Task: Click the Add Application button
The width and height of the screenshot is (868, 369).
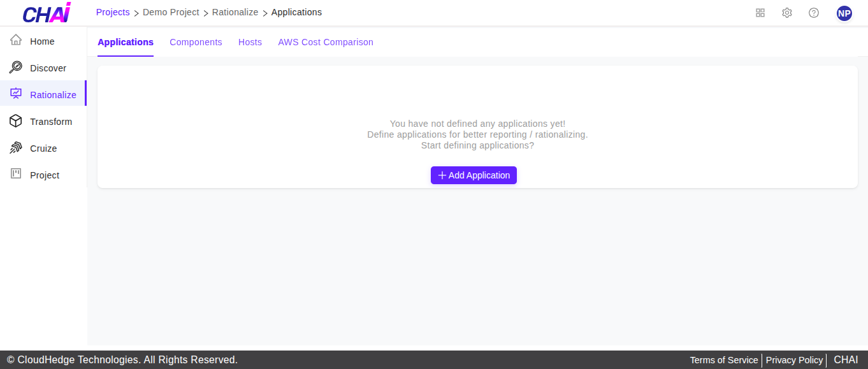Action: pos(474,175)
